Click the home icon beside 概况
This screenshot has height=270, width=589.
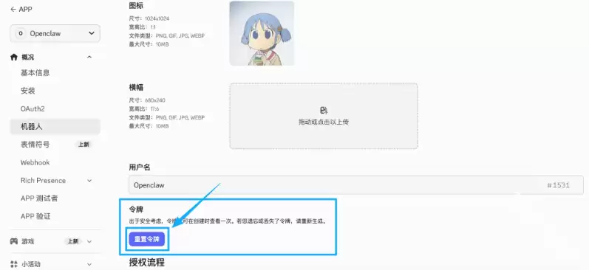click(14, 57)
